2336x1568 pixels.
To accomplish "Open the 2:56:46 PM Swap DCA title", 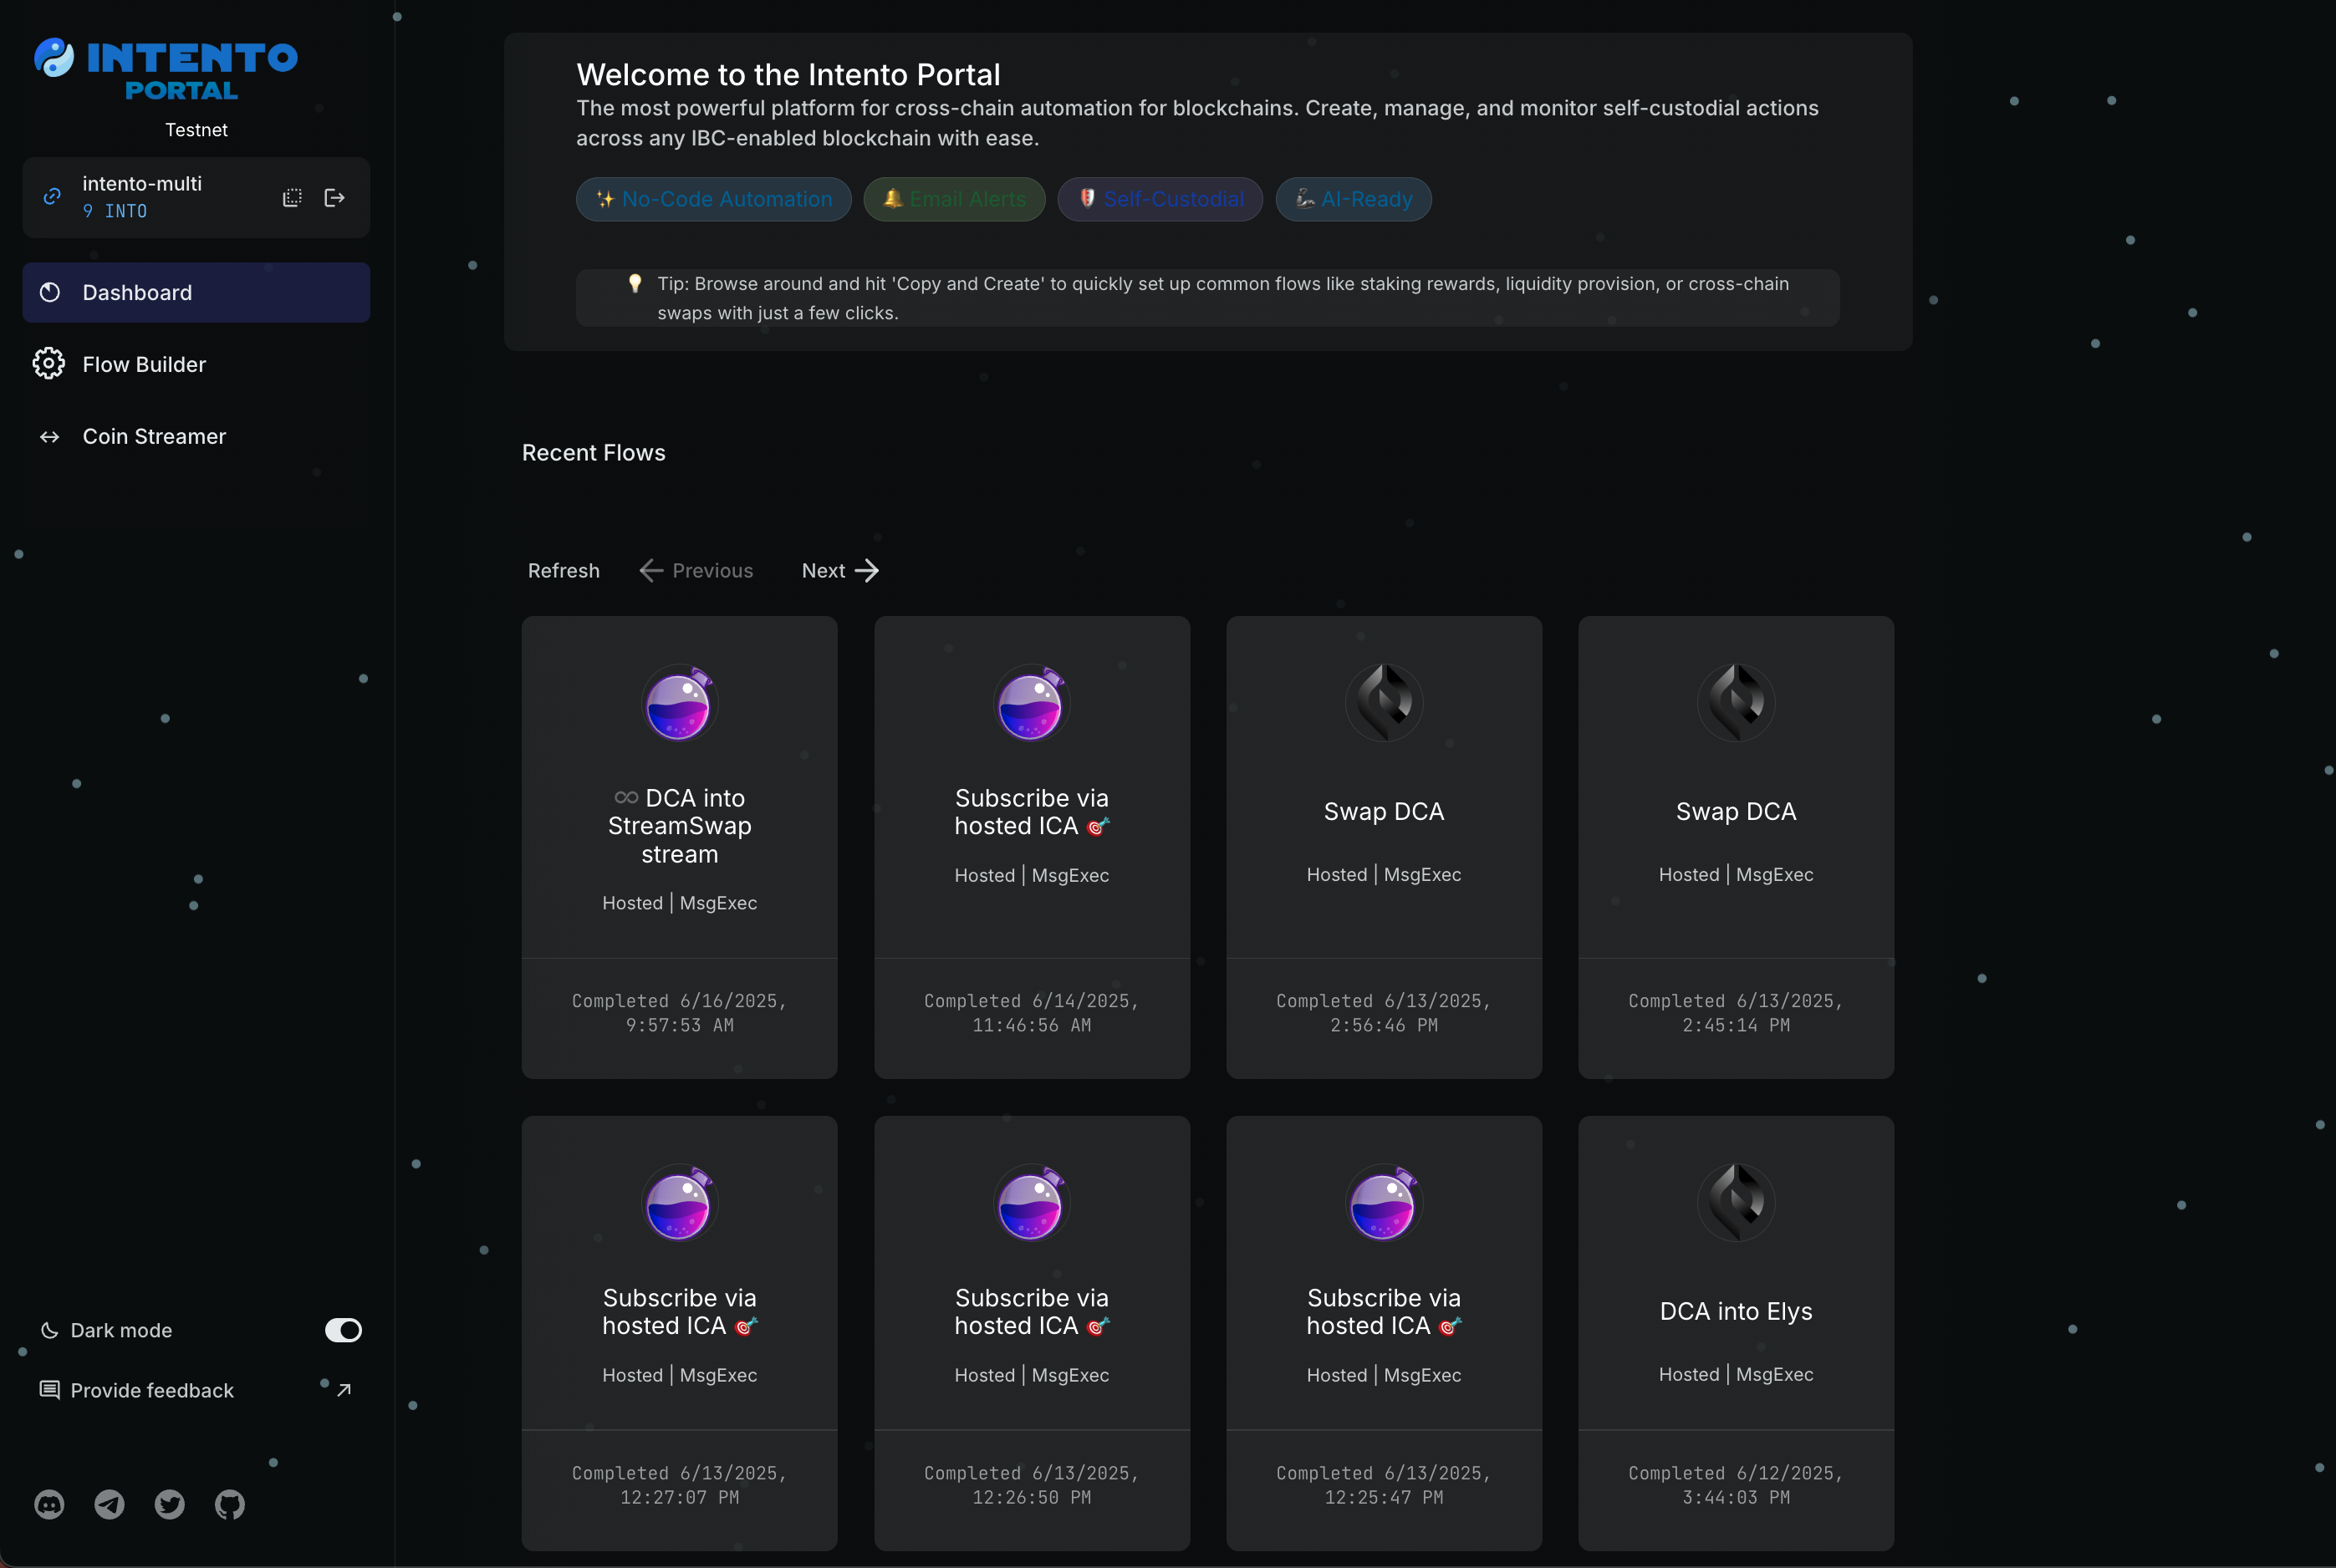I will tap(1384, 812).
